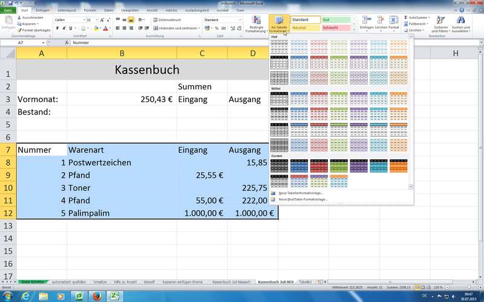Screen dimensions: 484x302
Task: Click the Einfügen cells icon
Action: (x=366, y=20)
